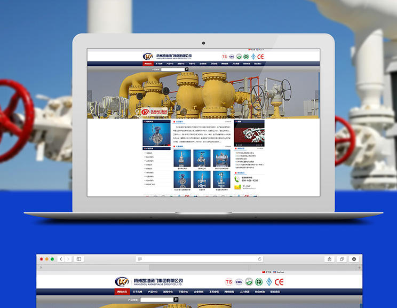Click the reload icon in address bar
Image resolution: width=397 pixels, height=308 pixels.
click(260, 259)
